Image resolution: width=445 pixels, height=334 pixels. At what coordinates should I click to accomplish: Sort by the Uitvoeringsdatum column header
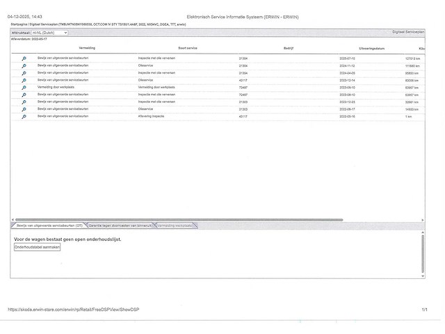point(371,48)
